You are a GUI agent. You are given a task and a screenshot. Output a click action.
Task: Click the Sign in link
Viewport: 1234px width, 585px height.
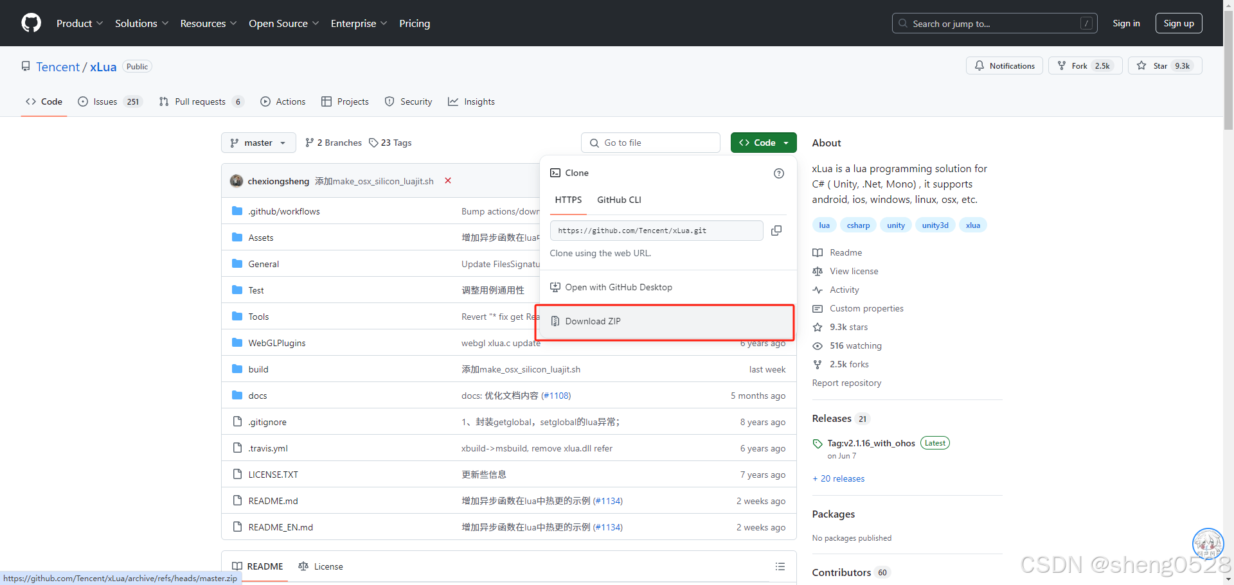[x=1126, y=23]
